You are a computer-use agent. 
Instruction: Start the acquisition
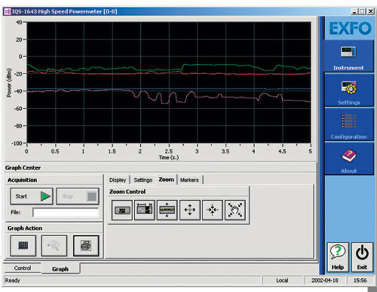32,197
